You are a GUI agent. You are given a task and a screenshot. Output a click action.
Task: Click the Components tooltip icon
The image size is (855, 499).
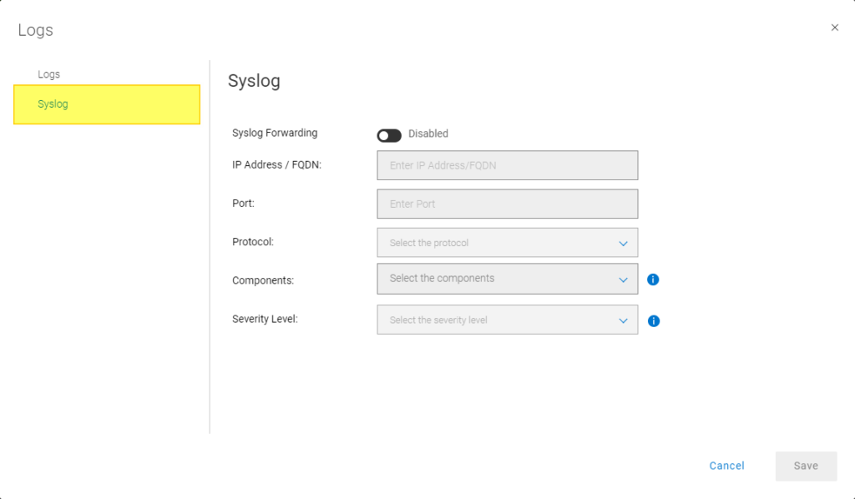653,279
